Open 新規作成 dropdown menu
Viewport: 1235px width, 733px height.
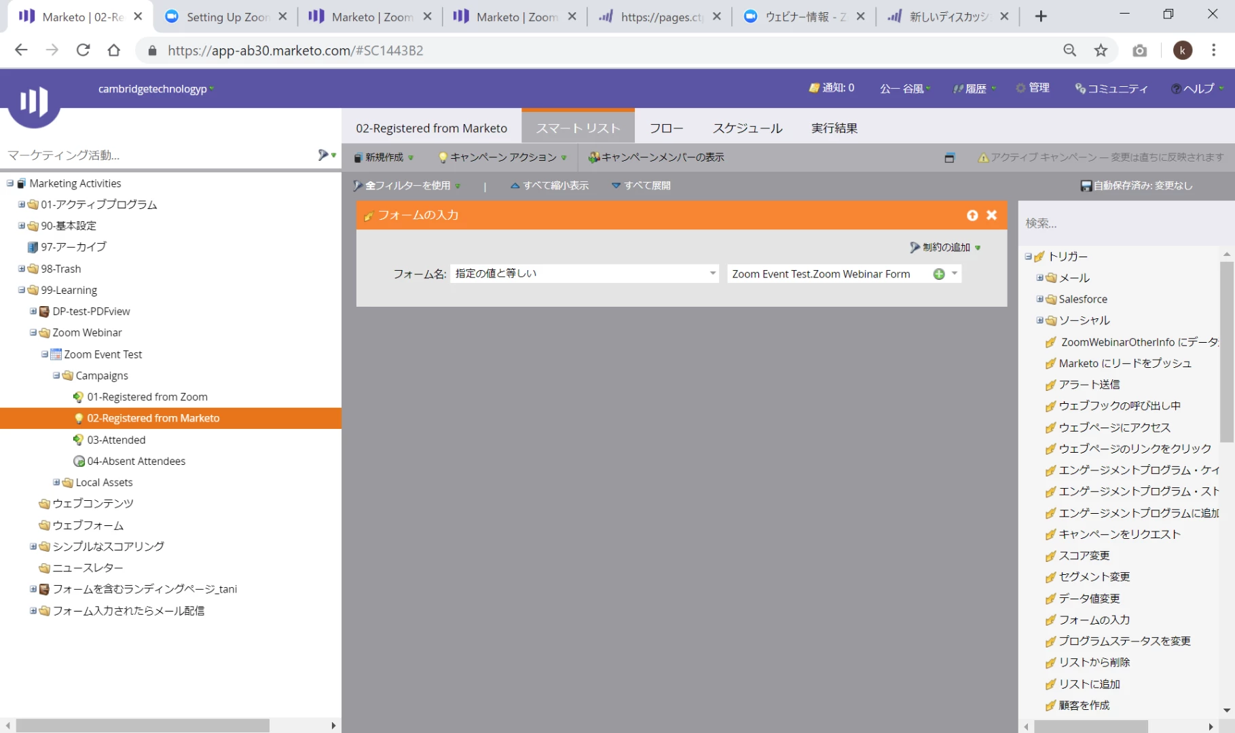[x=384, y=157]
